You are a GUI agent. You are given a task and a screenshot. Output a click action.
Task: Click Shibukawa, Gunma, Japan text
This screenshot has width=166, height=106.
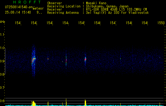coord(107,6)
